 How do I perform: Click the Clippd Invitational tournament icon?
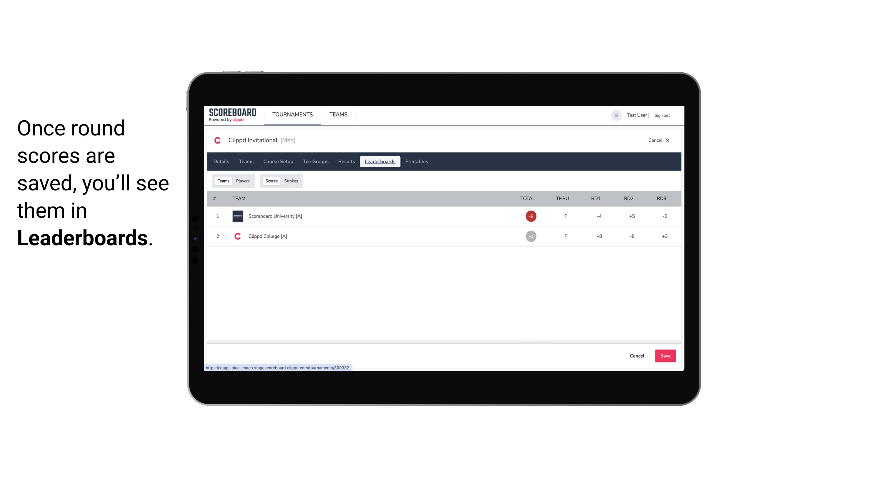[x=218, y=141]
